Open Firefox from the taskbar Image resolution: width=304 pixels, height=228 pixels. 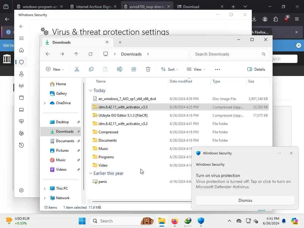point(175,221)
